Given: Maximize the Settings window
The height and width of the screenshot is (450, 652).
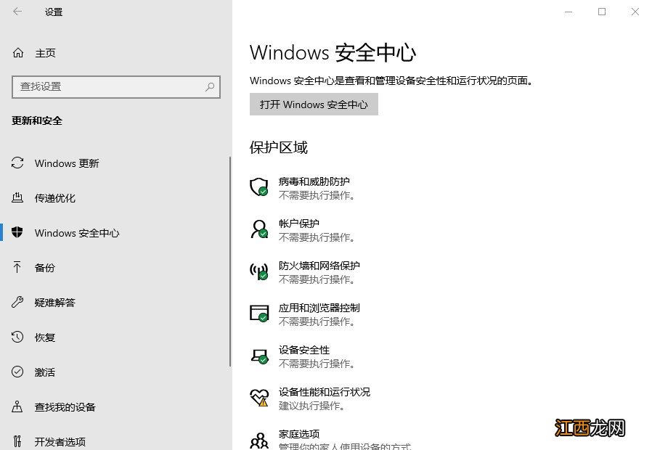Looking at the screenshot, I should (602, 12).
